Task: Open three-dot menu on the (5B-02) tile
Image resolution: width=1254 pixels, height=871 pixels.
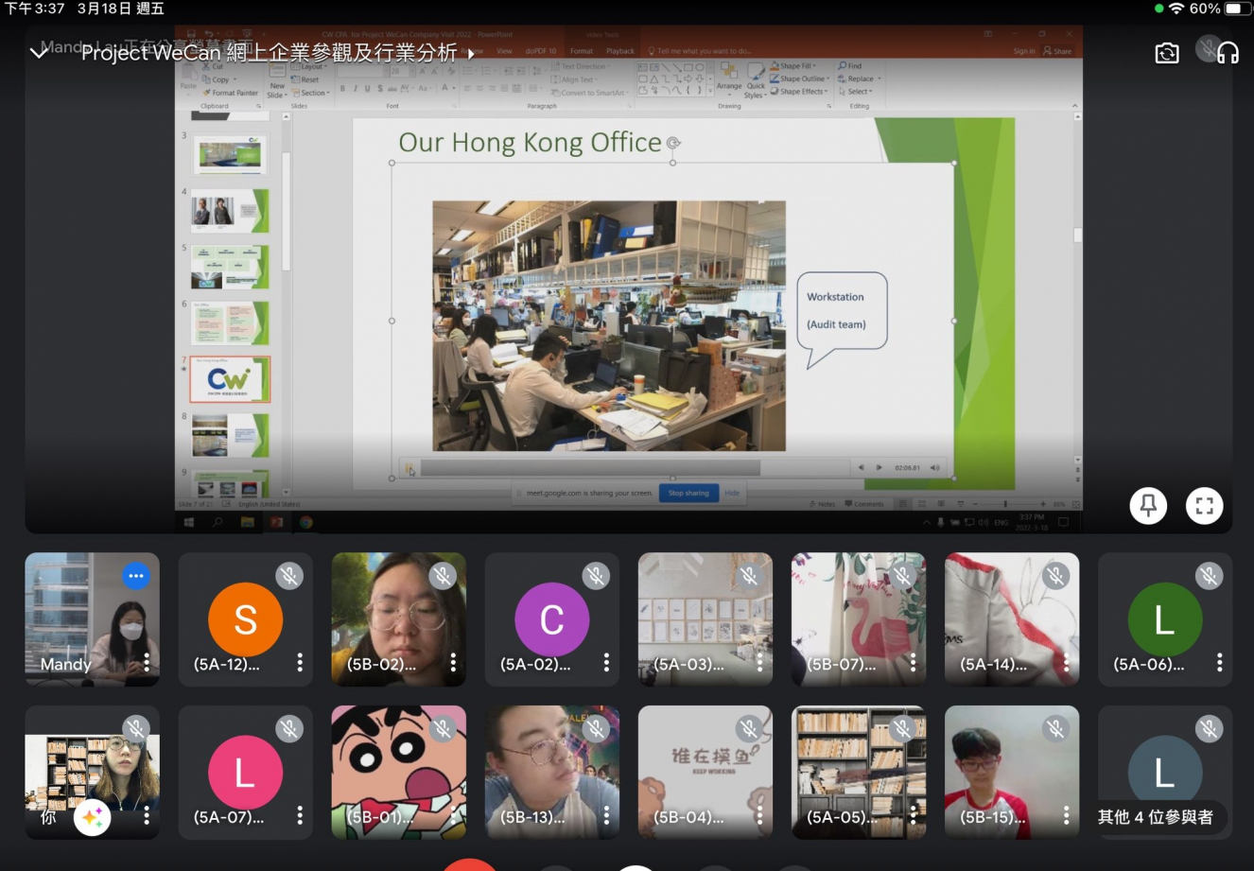Action: coord(453,663)
